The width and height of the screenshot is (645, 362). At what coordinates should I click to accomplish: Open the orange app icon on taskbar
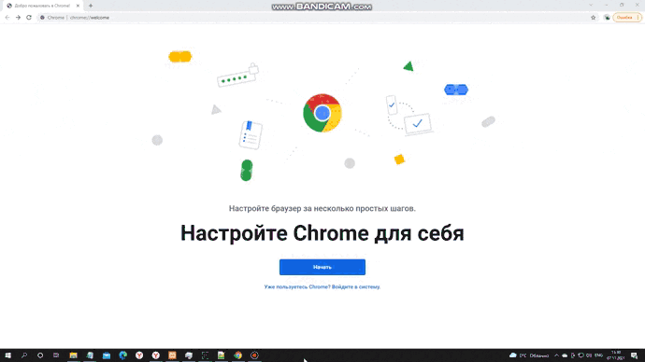(x=172, y=355)
